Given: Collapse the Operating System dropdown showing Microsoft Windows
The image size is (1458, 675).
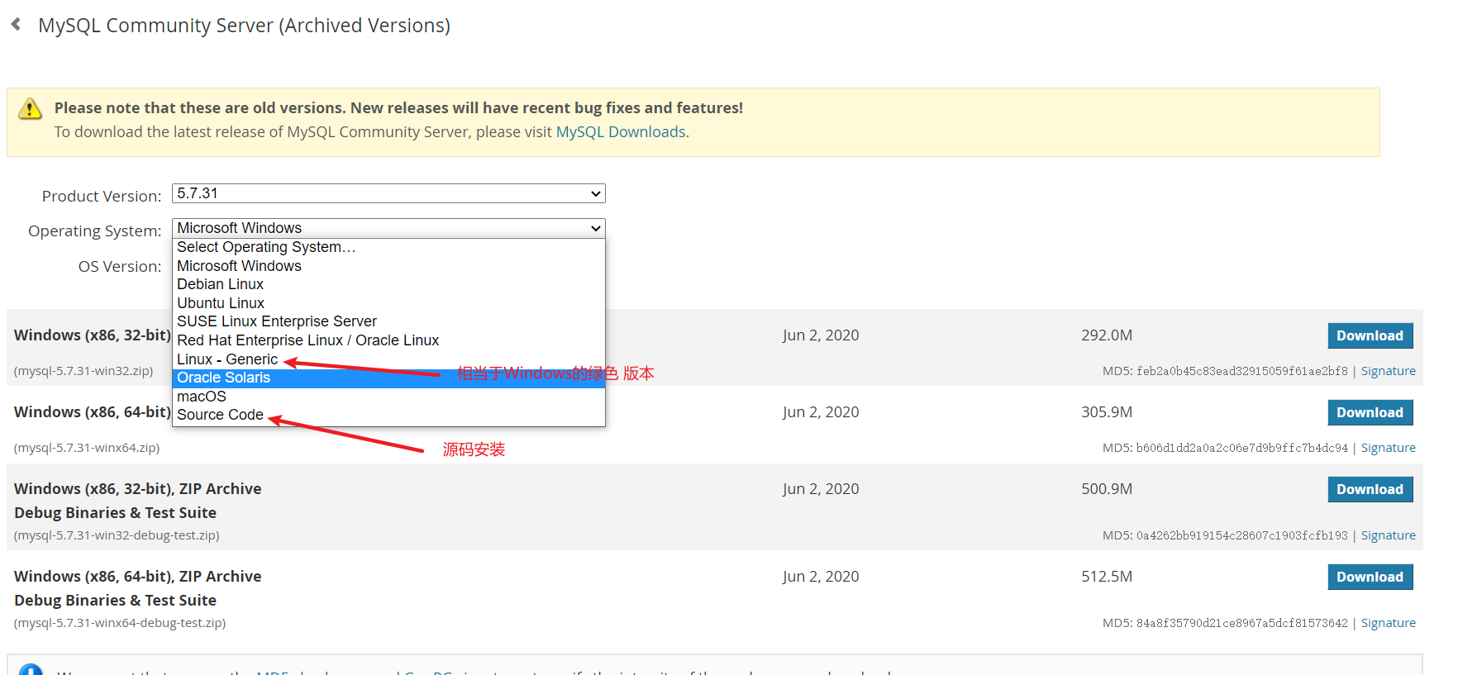Looking at the screenshot, I should pyautogui.click(x=388, y=228).
